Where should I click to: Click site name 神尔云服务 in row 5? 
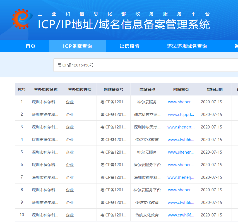(x=147, y=152)
